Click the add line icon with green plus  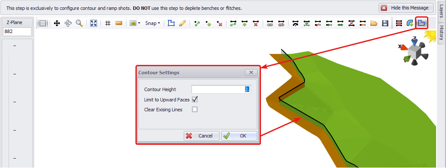pos(244,23)
